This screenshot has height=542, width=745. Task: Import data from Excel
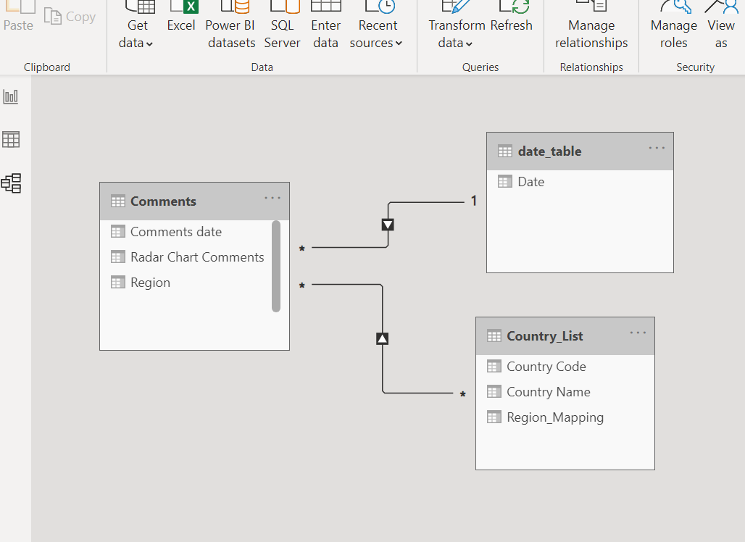click(x=181, y=19)
